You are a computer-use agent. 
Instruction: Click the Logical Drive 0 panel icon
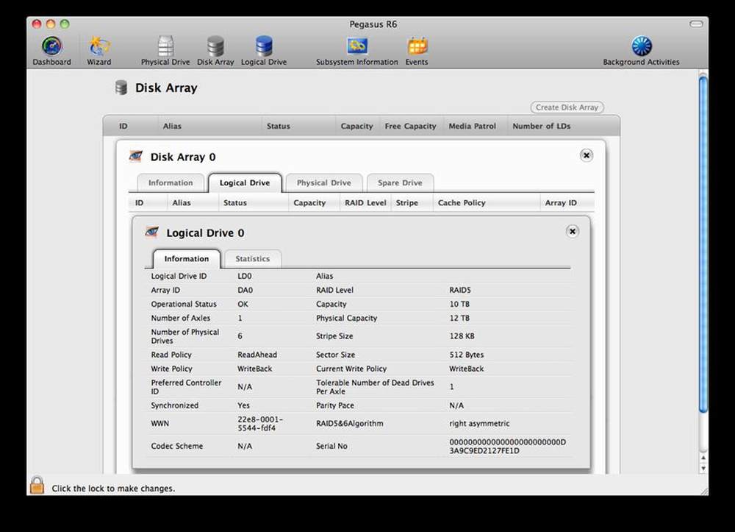[152, 232]
